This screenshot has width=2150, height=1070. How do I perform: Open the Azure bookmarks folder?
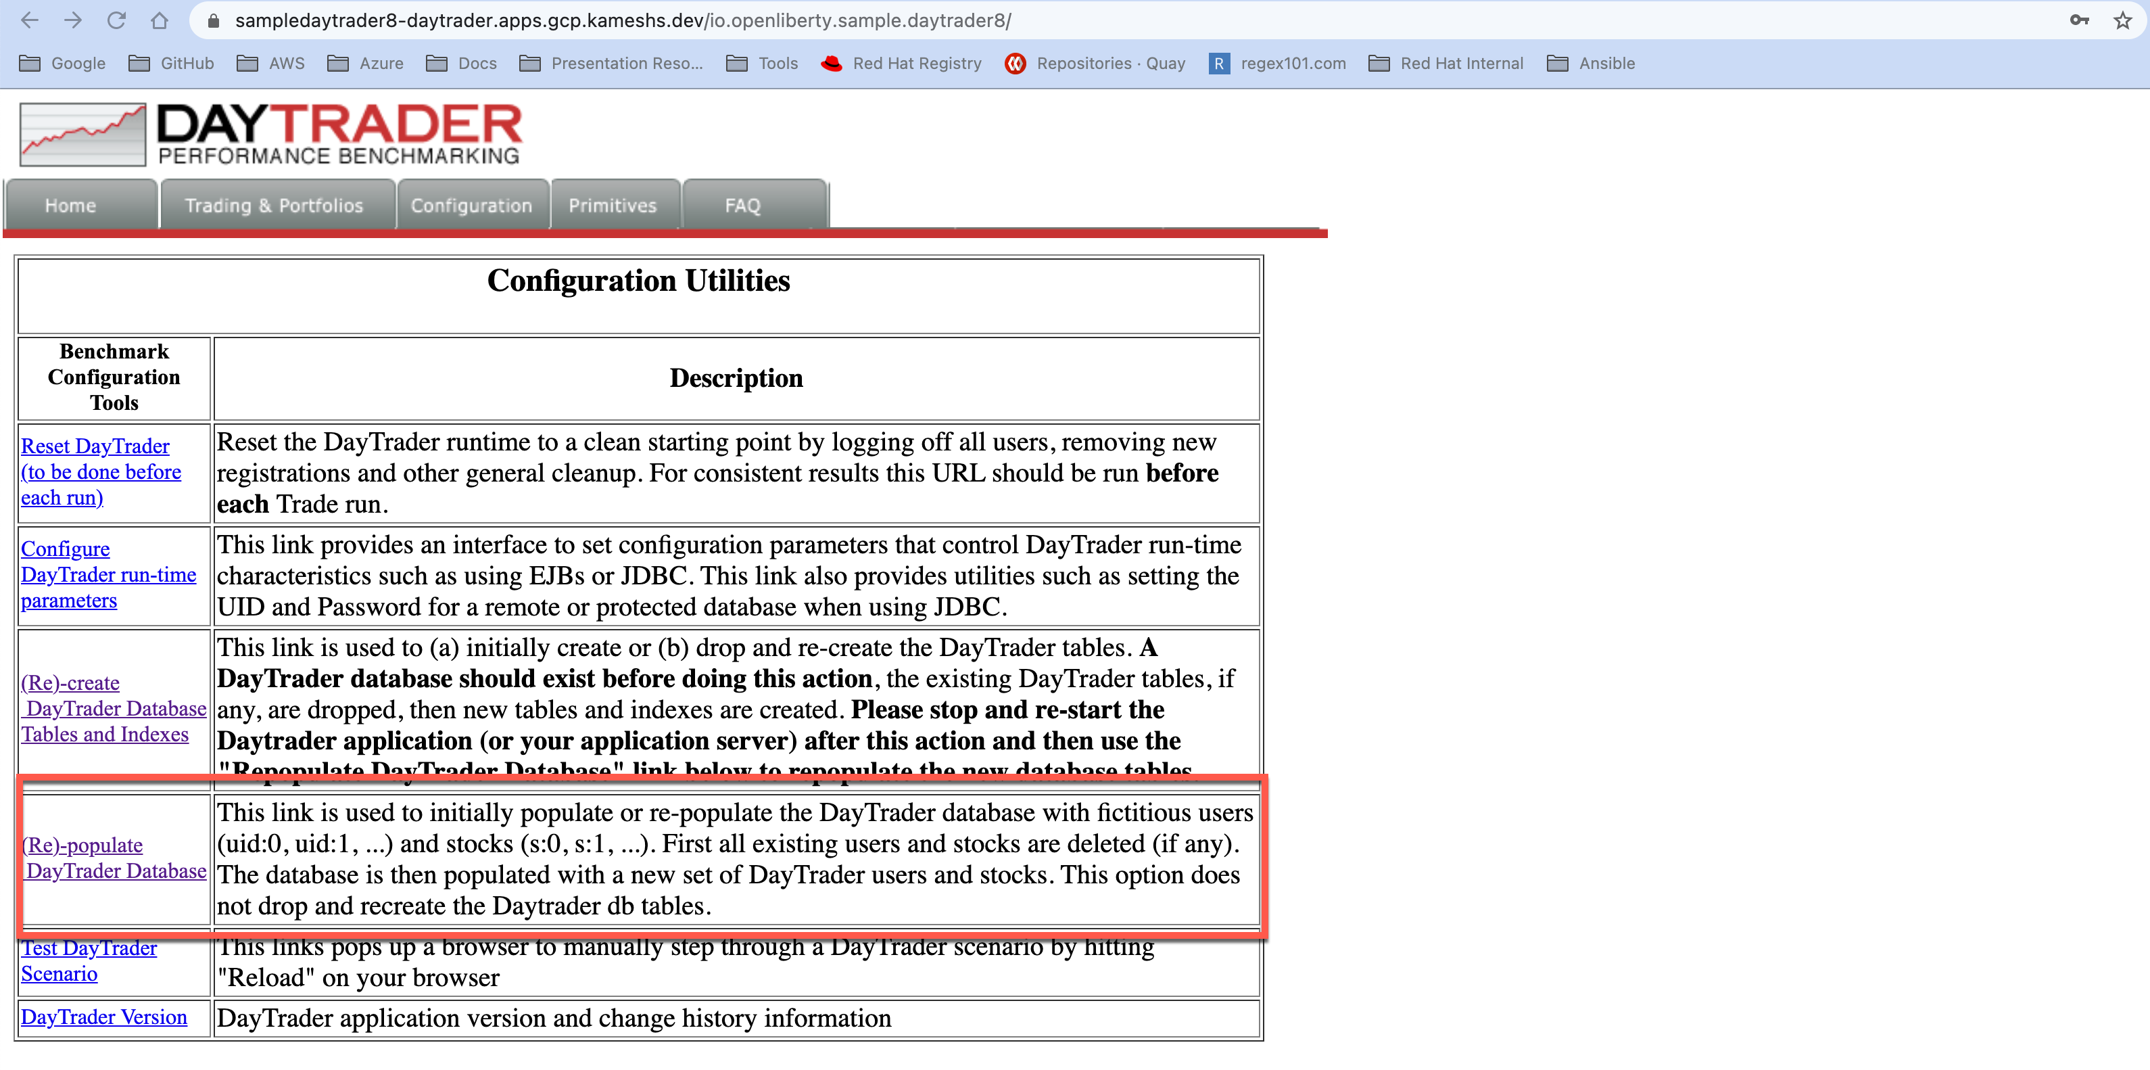[366, 64]
